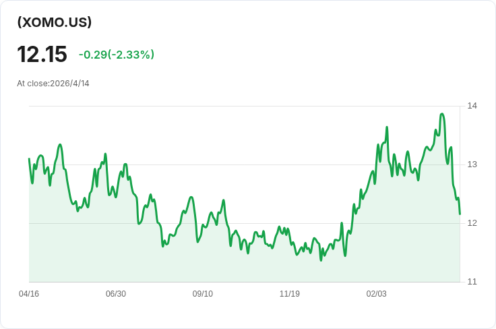Click the 13 y-axis label
Image resolution: width=496 pixels, height=329 pixels.
click(x=472, y=164)
